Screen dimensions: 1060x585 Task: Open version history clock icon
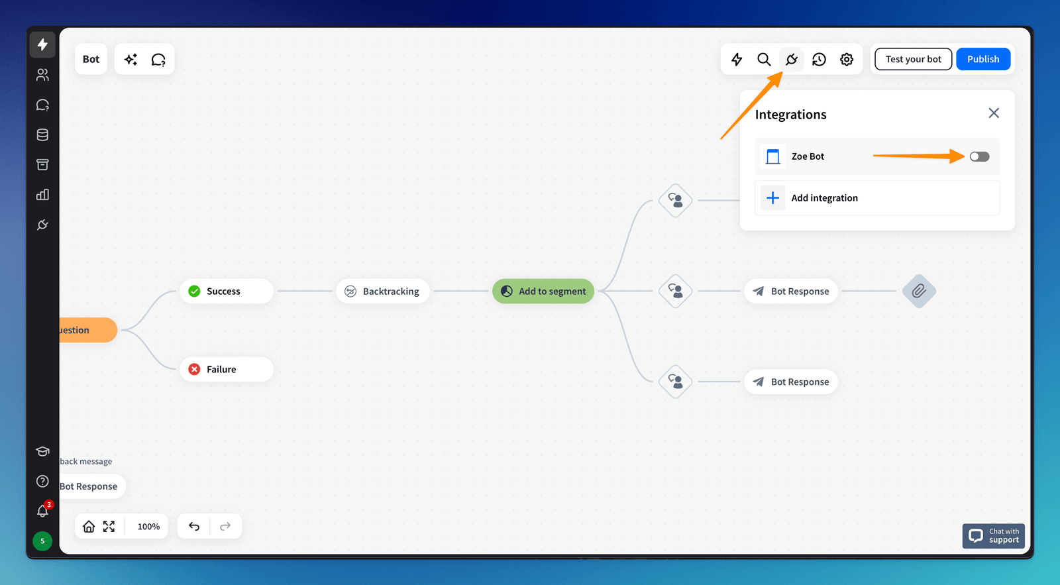820,60
